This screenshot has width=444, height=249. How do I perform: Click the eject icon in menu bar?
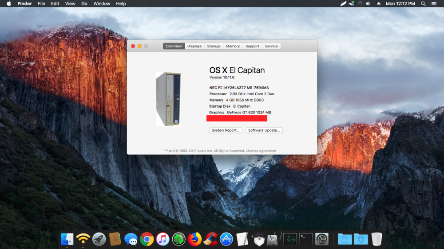(x=379, y=4)
